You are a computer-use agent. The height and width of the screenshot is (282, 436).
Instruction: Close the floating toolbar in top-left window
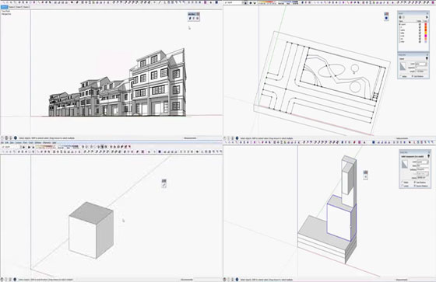(x=198, y=14)
